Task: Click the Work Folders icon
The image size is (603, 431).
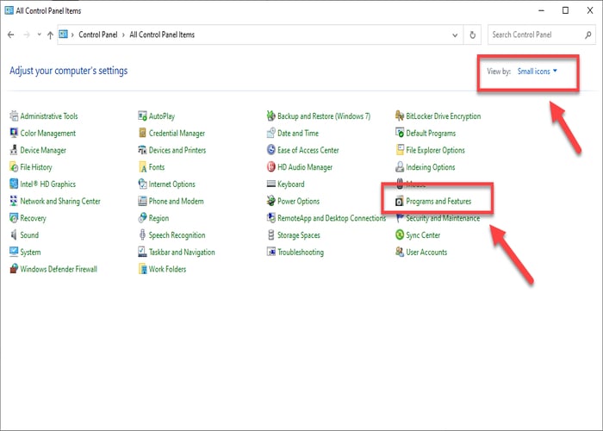Action: 142,269
